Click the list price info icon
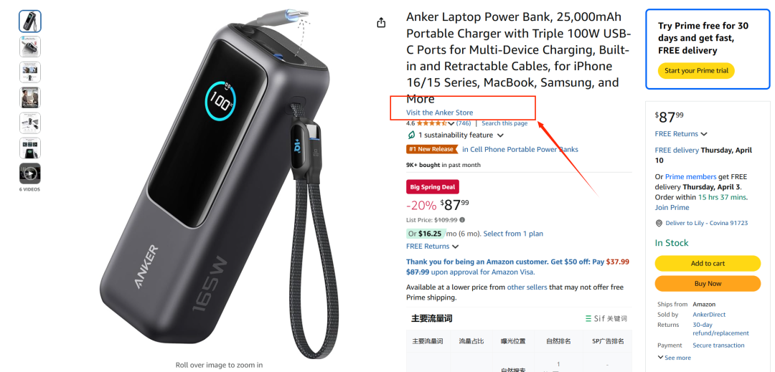This screenshot has height=372, width=775. 462,220
